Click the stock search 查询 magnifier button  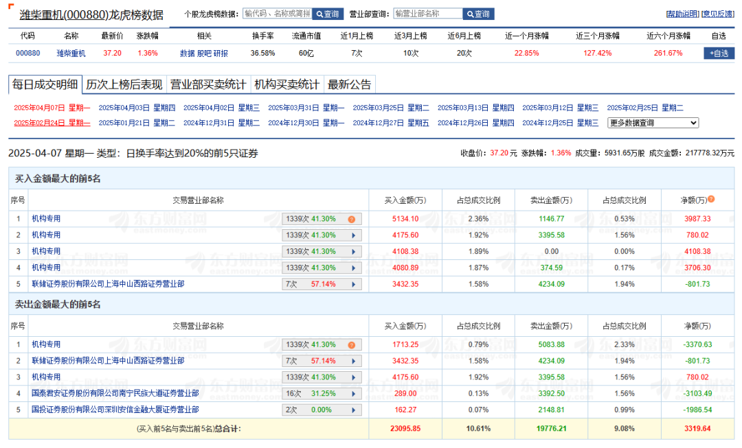click(328, 14)
